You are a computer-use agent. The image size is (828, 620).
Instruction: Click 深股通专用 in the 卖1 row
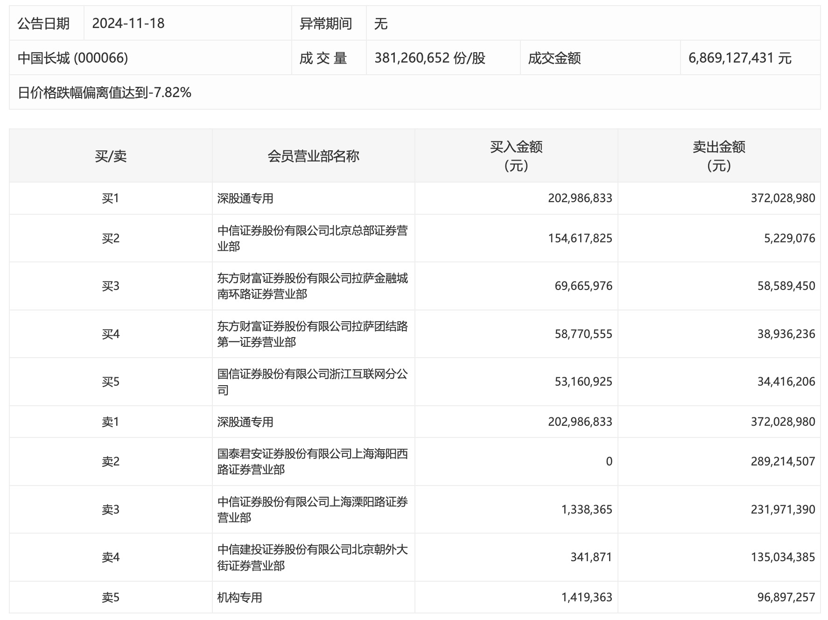coord(245,422)
